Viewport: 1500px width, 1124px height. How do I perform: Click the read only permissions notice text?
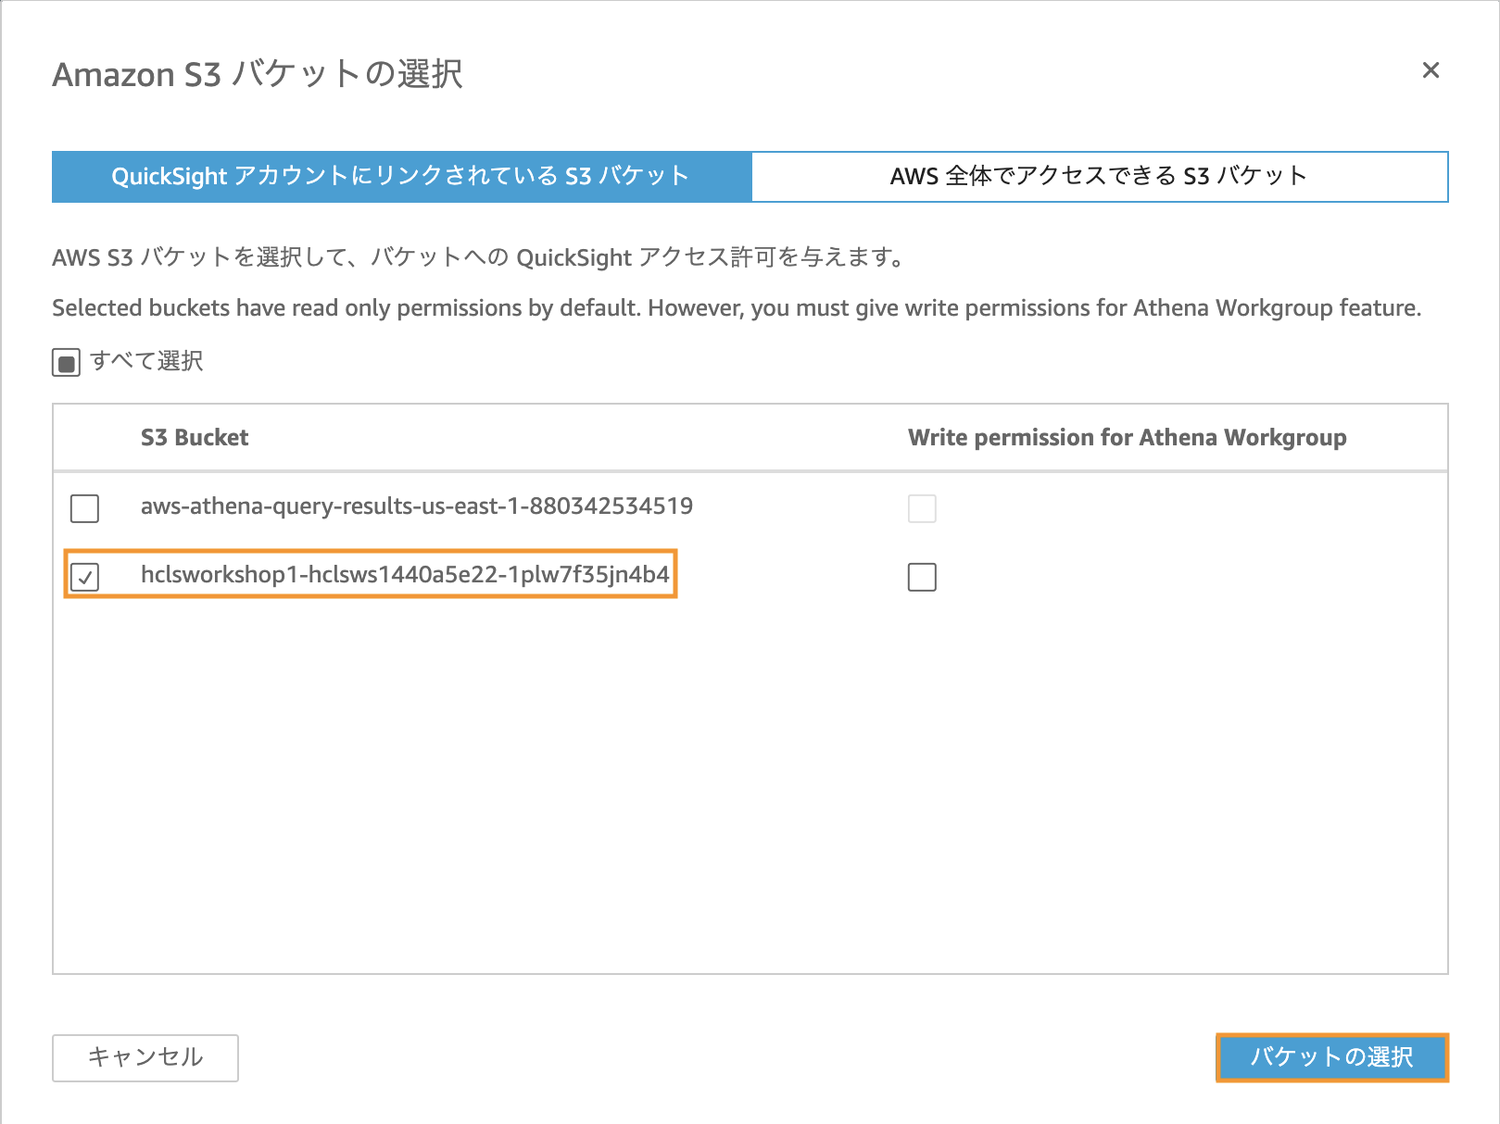click(x=737, y=308)
